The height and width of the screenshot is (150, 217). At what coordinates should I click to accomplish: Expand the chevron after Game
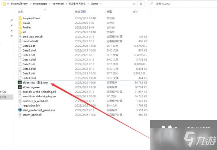101,4
